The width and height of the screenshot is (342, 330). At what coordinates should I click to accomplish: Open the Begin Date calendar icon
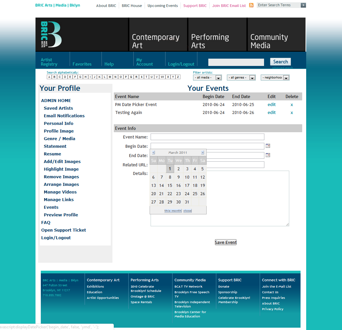(x=268, y=146)
